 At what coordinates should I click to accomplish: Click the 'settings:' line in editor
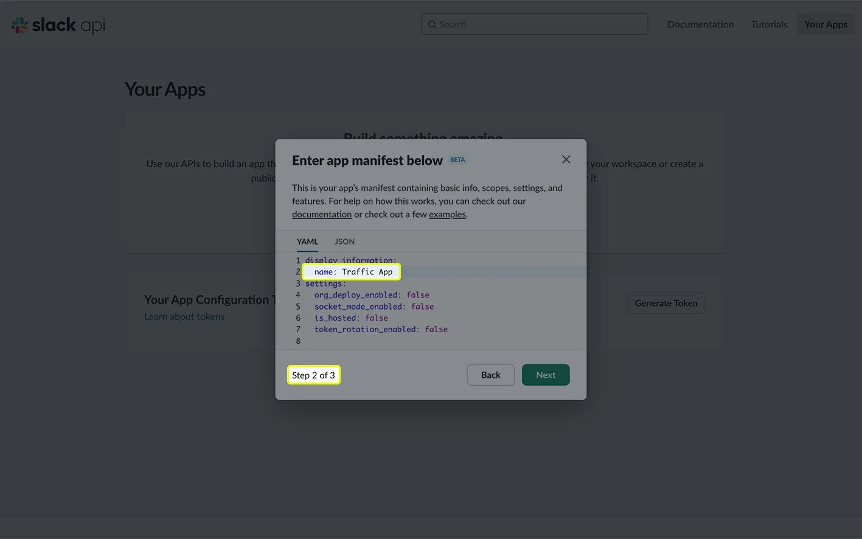click(325, 283)
